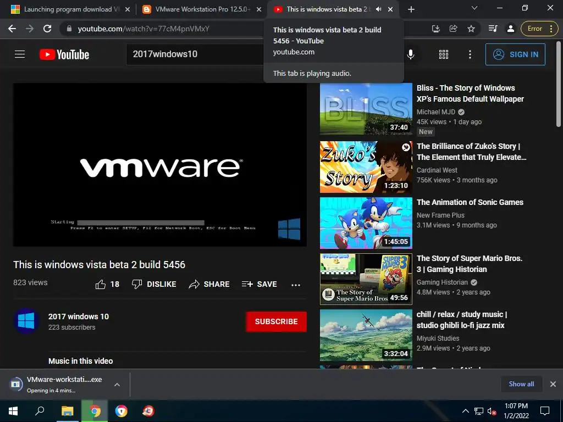Image resolution: width=563 pixels, height=422 pixels.
Task: Open more actions ellipsis under video
Action: tap(296, 285)
